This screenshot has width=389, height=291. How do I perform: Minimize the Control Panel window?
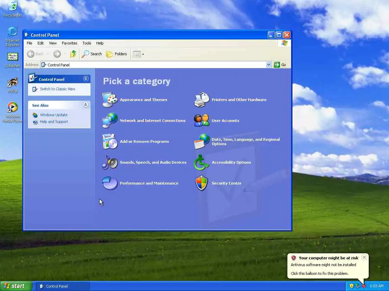[271, 35]
